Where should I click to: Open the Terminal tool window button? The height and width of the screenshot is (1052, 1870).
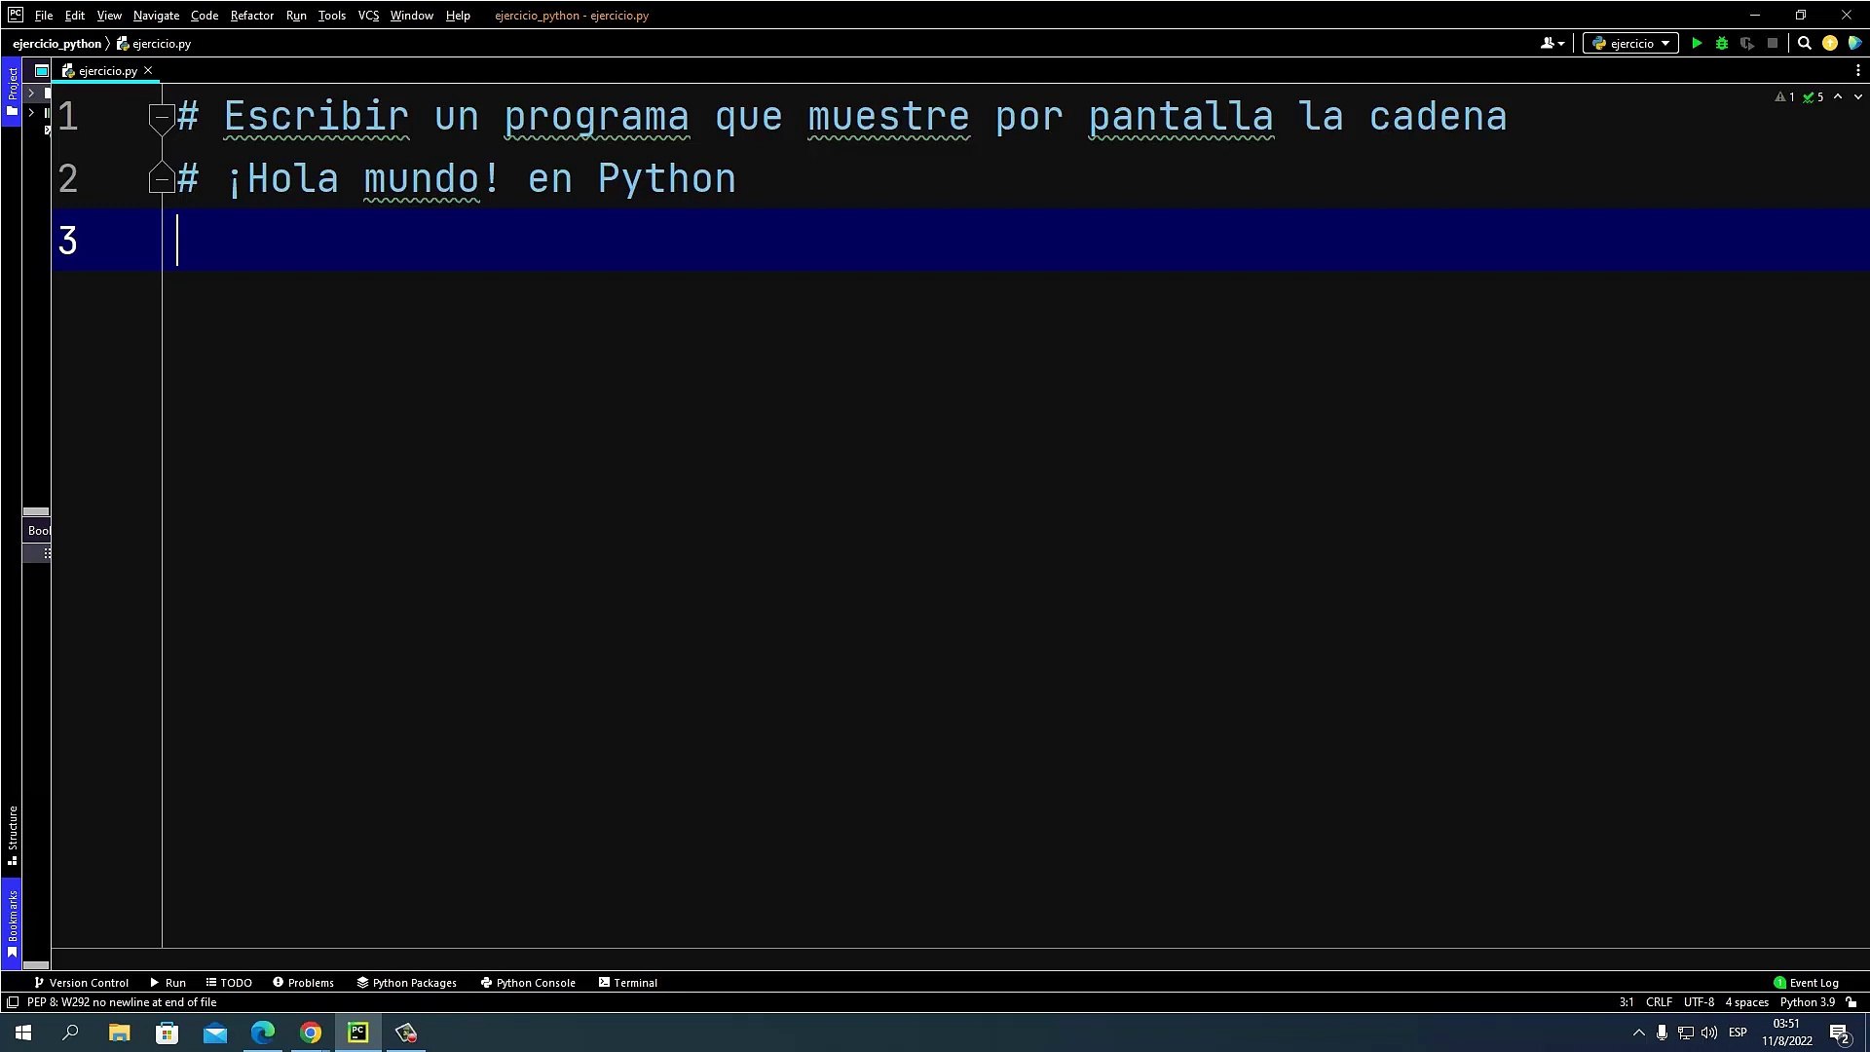click(x=627, y=982)
